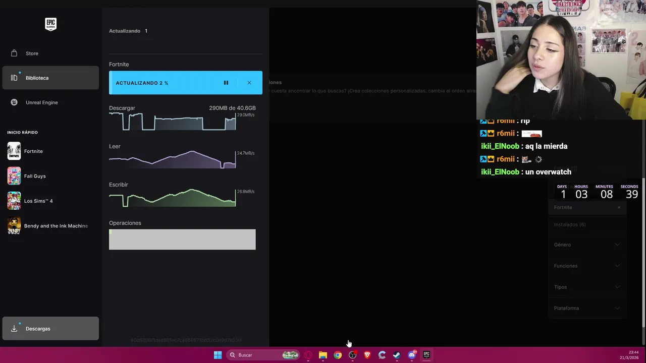Click the Descargar speed graph
Viewport: 646px width, 363px height.
click(173, 122)
